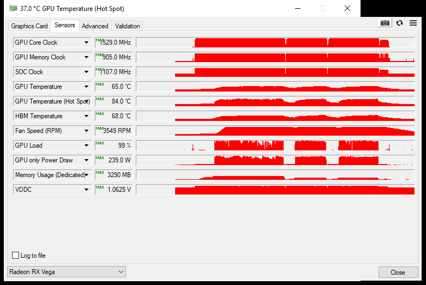Click the GPU-Z app icon in title bar
The width and height of the screenshot is (426, 285).
tap(13, 8)
